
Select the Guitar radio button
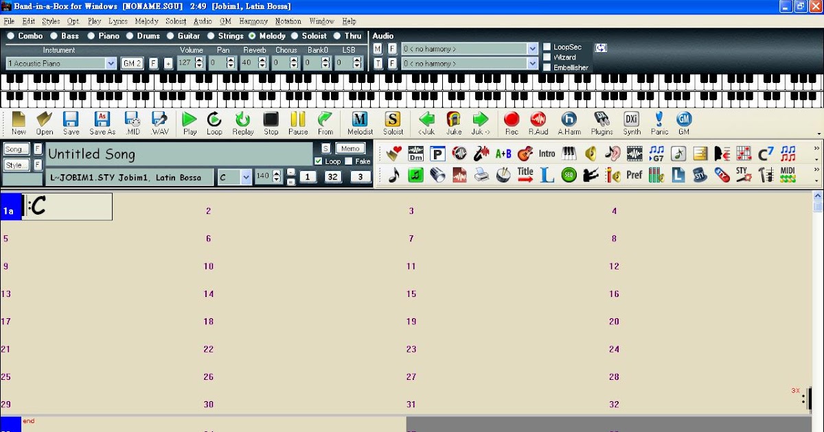pyautogui.click(x=171, y=36)
